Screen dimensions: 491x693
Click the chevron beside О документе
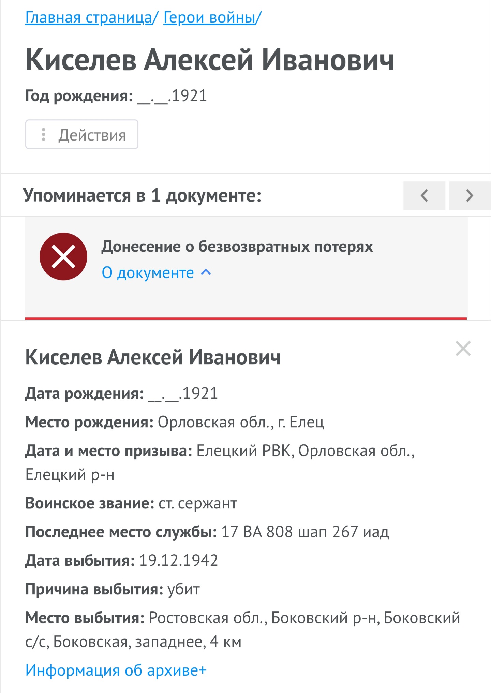(x=206, y=272)
